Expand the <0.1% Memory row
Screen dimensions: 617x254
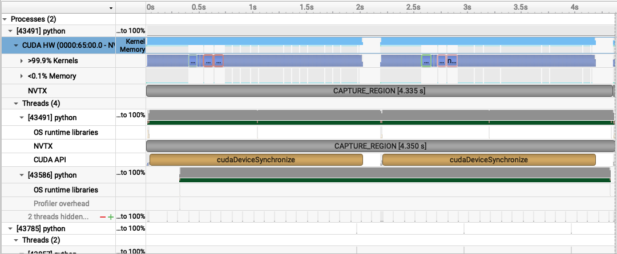(x=22, y=76)
